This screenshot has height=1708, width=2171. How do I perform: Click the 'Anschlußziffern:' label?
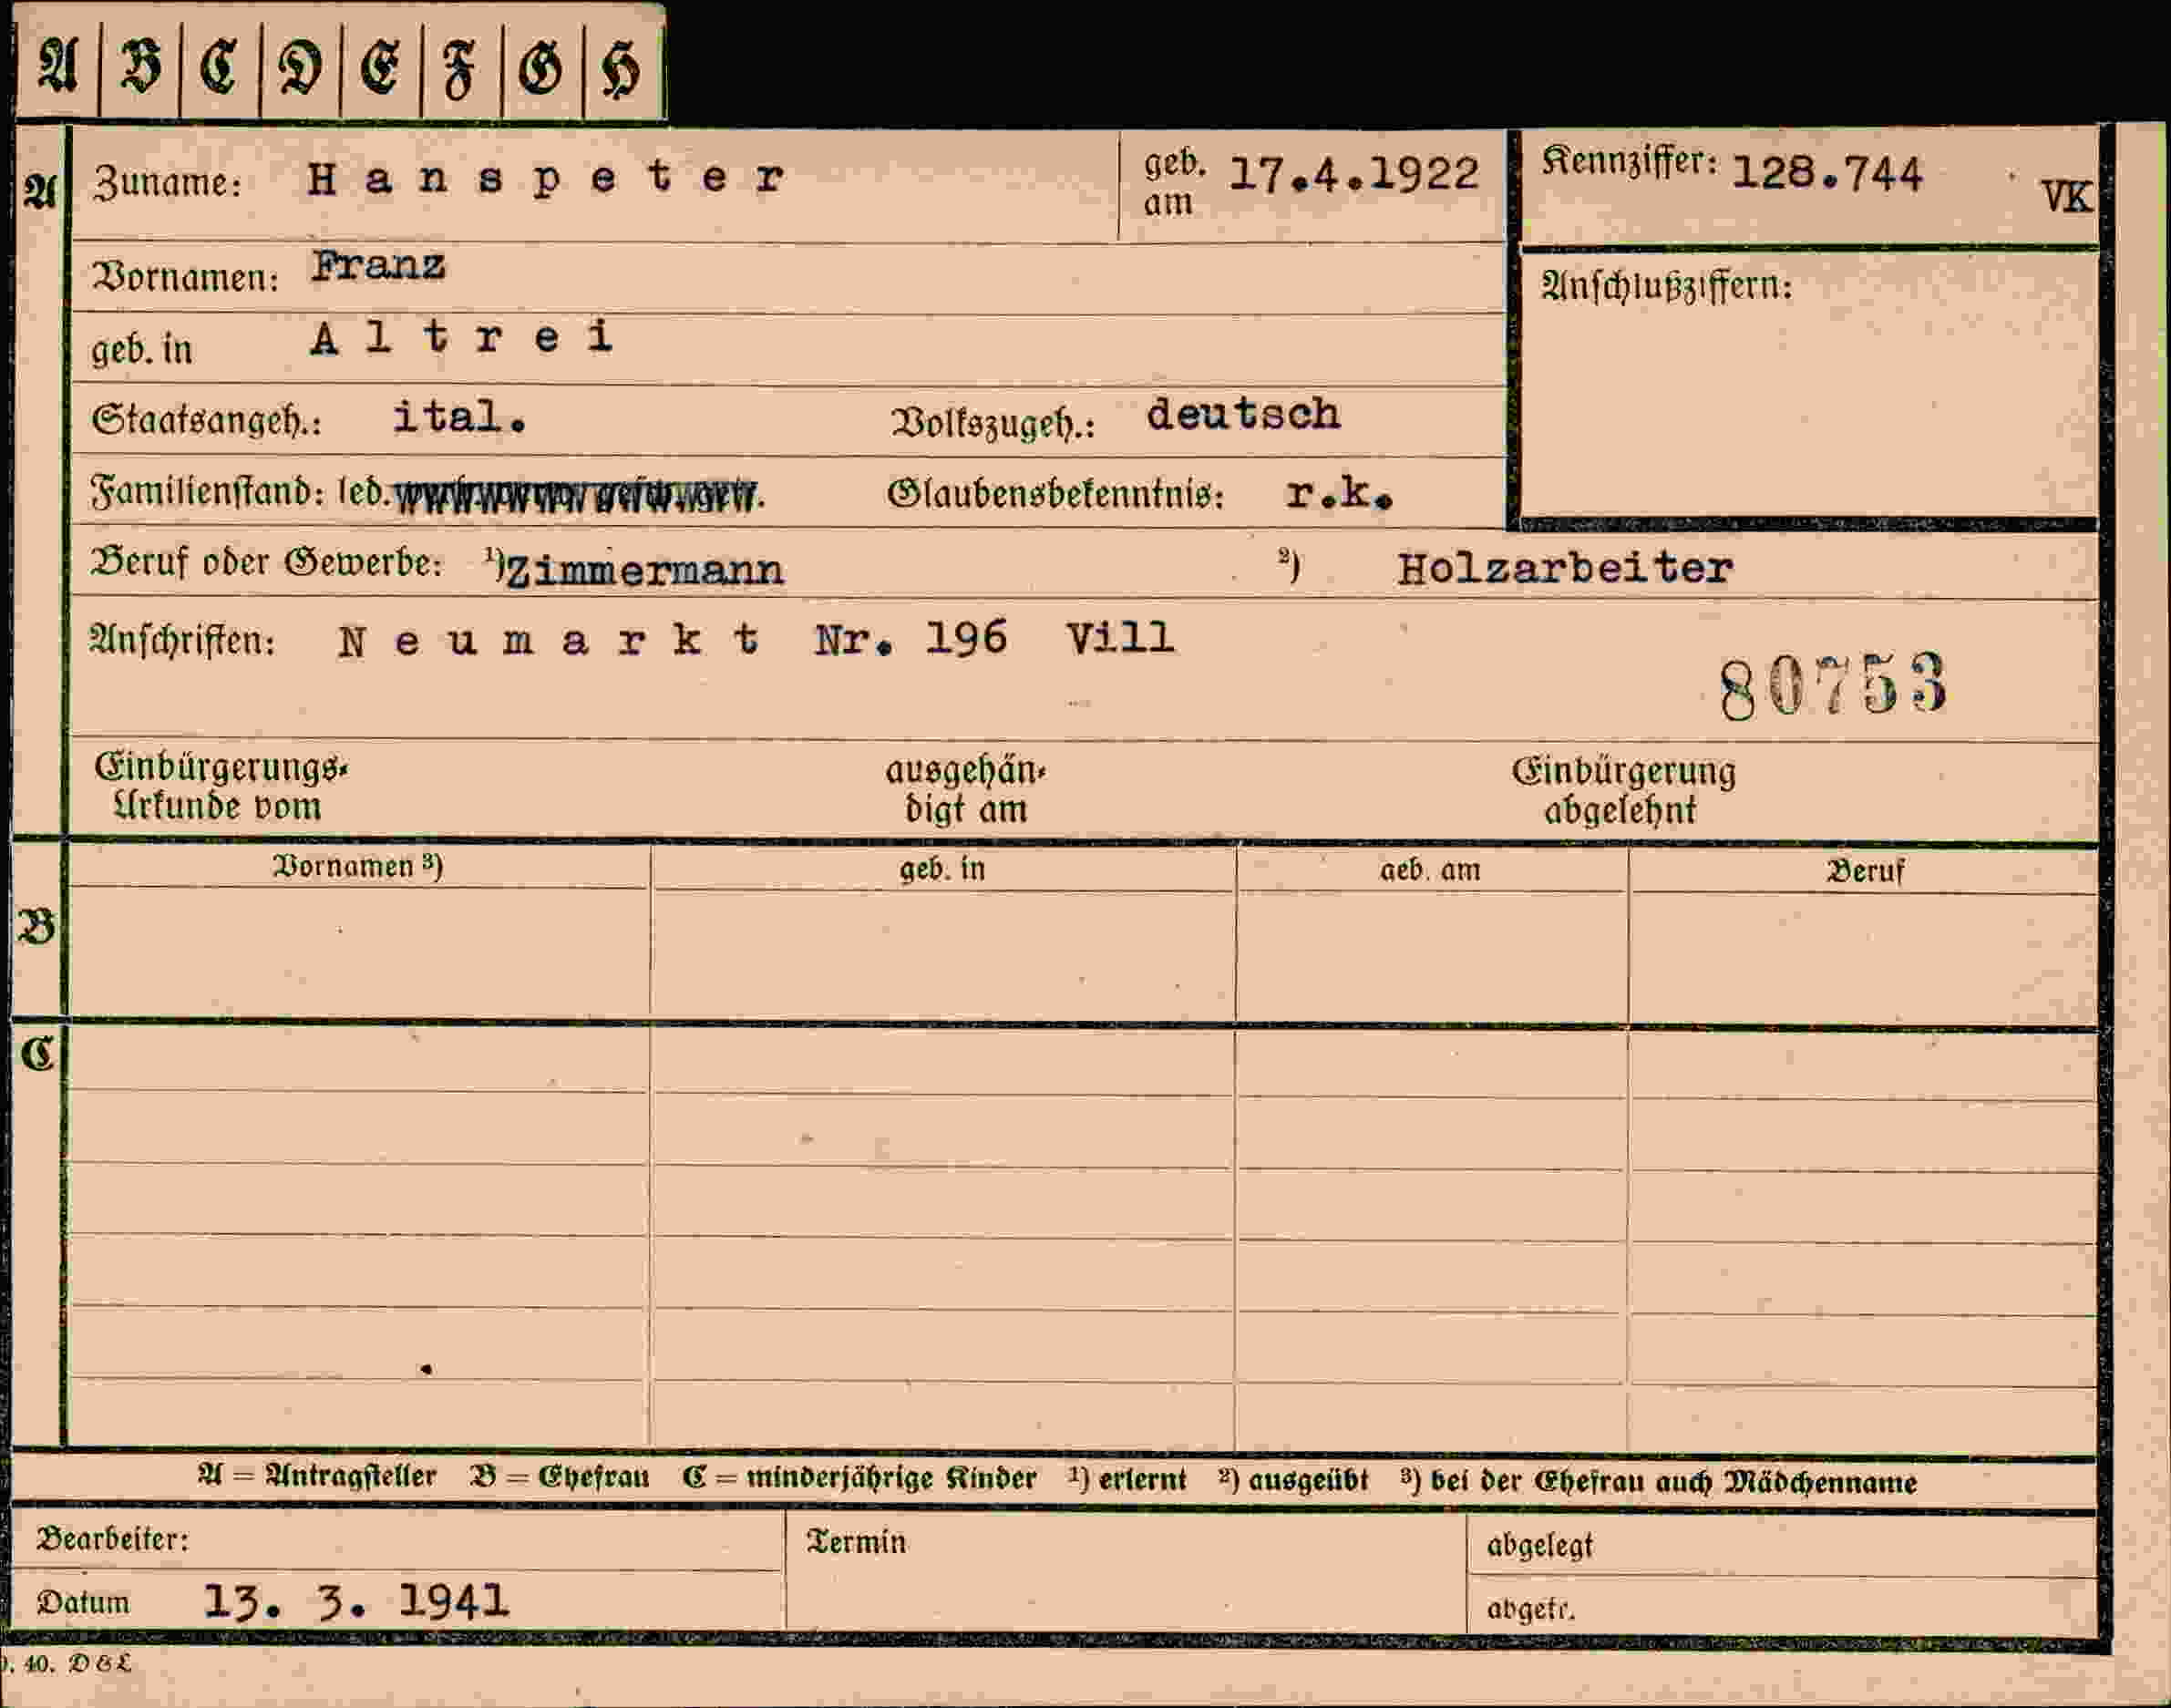(x=1667, y=287)
